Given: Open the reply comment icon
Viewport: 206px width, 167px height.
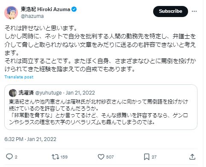Looking at the screenshot, I should pyautogui.click(x=9, y=157).
